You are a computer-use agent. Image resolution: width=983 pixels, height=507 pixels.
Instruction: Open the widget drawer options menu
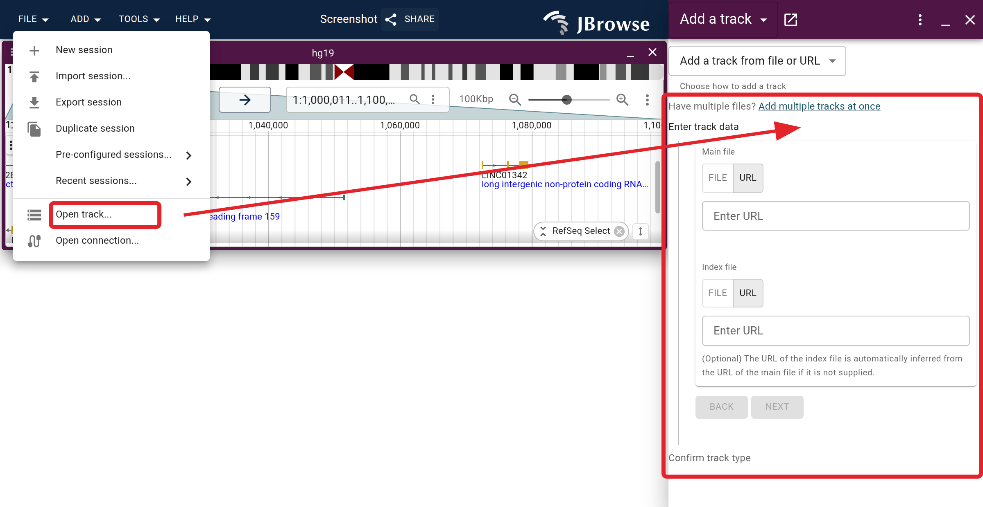pos(920,20)
